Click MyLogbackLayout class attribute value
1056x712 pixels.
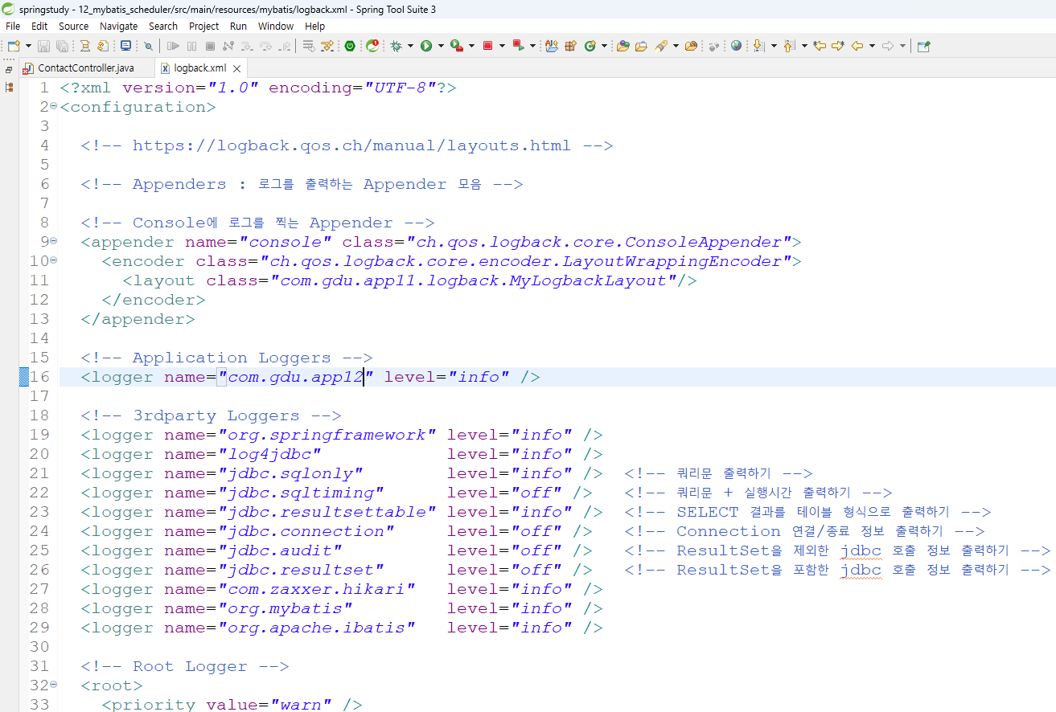click(474, 280)
